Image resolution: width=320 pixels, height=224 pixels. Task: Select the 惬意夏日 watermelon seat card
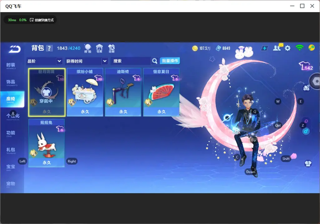[x=161, y=92]
